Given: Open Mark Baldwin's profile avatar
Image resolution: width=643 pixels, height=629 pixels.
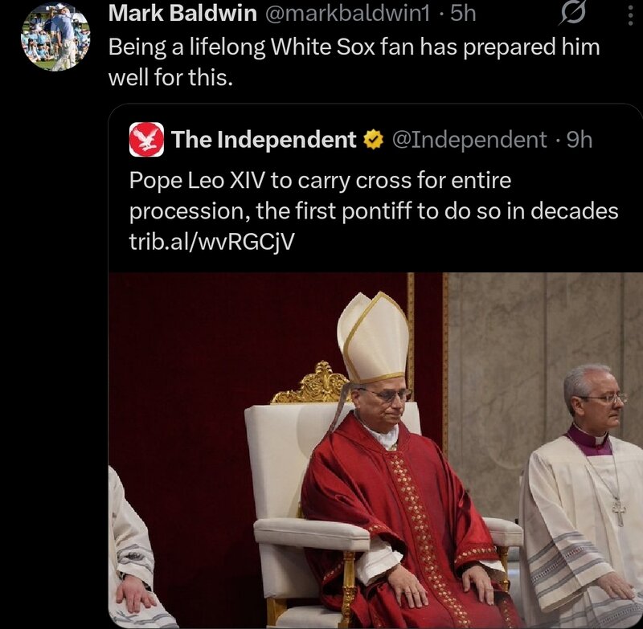Looking at the screenshot, I should click(x=55, y=36).
